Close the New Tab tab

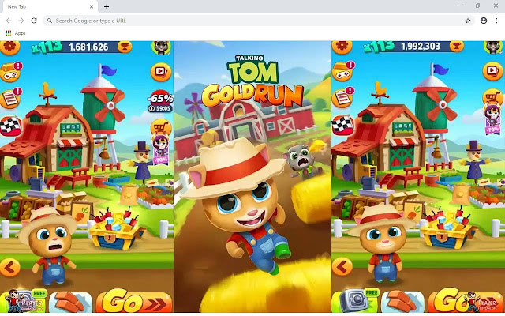[92, 6]
